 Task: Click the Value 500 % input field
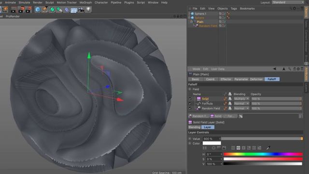(x=211, y=139)
